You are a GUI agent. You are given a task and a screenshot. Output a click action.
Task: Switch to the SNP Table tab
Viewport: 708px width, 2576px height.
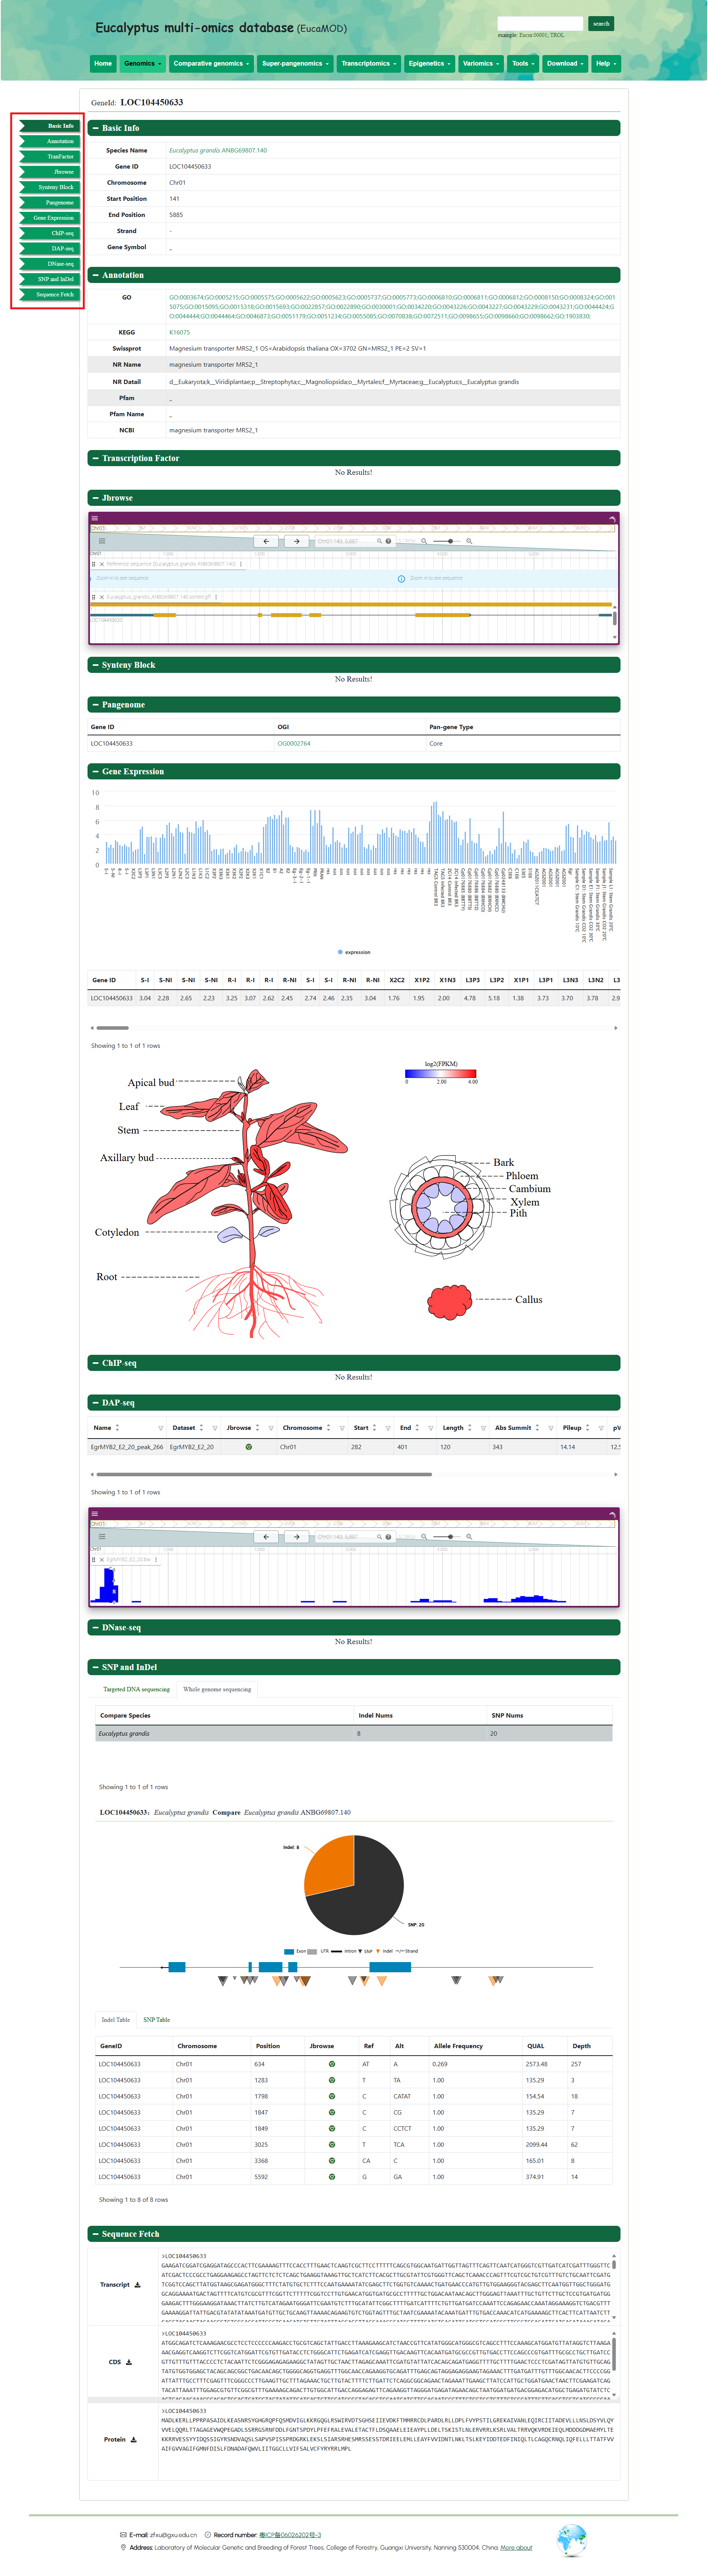tap(157, 2019)
